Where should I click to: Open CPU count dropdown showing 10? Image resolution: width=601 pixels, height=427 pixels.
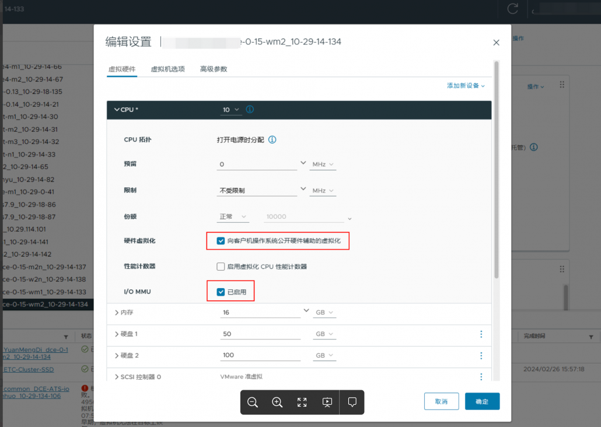(231, 110)
